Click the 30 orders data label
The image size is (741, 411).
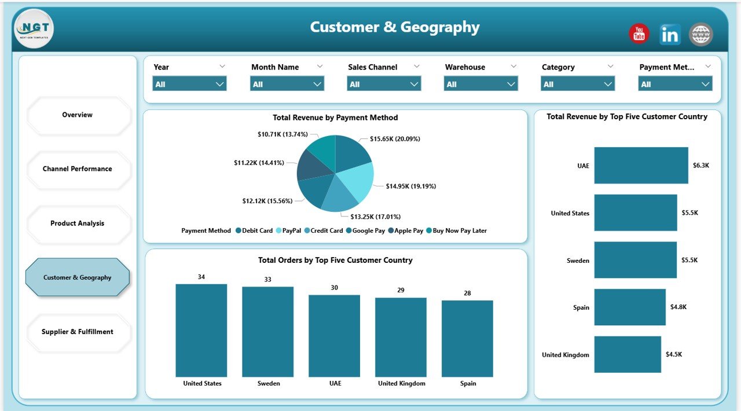click(x=334, y=288)
